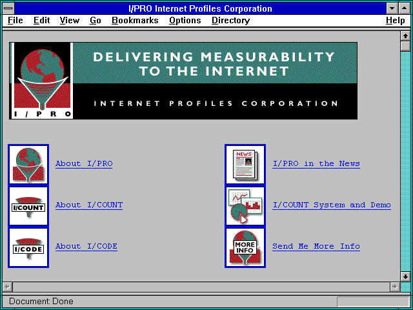Click the horizontal scrollbar right arrow
This screenshot has width=413, height=310.
click(x=394, y=287)
